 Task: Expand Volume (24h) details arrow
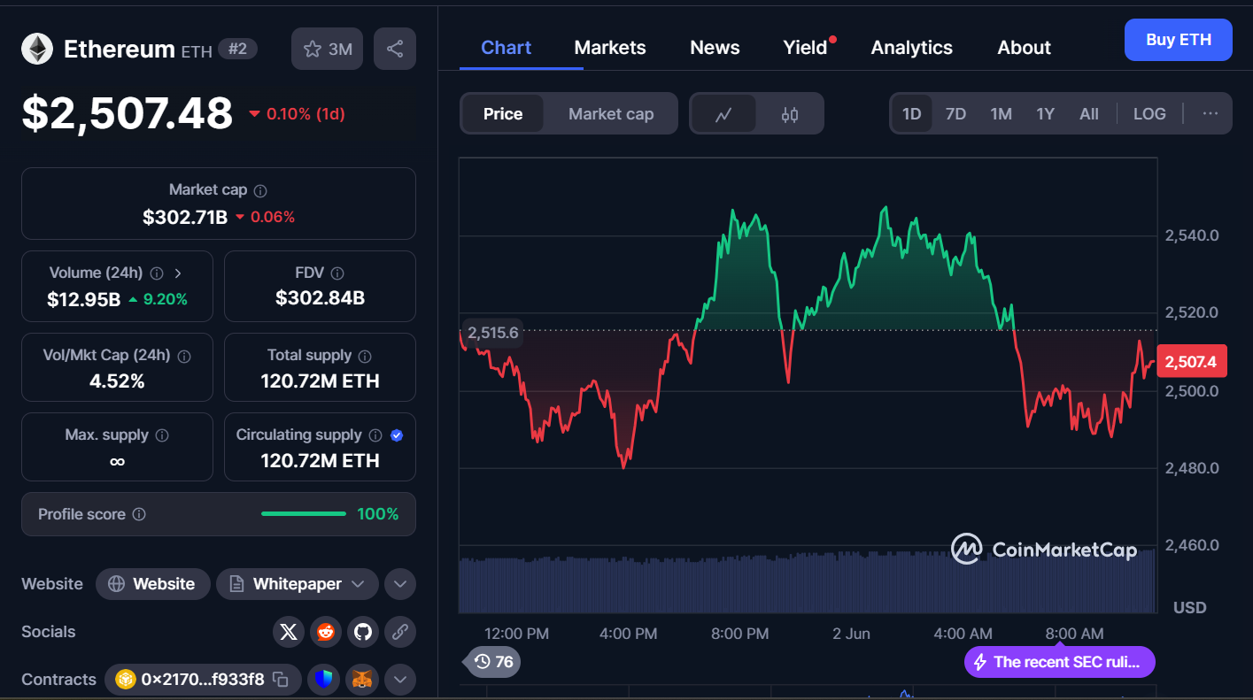(178, 273)
